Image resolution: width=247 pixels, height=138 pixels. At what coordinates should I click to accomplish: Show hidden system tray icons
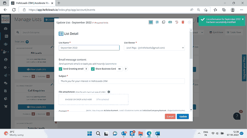click(199, 133)
